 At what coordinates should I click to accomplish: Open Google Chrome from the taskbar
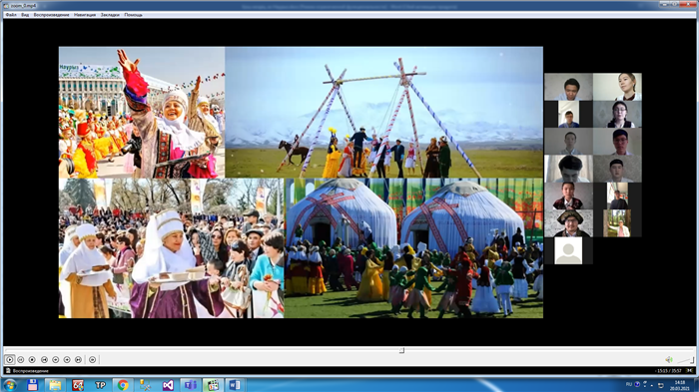pos(123,385)
